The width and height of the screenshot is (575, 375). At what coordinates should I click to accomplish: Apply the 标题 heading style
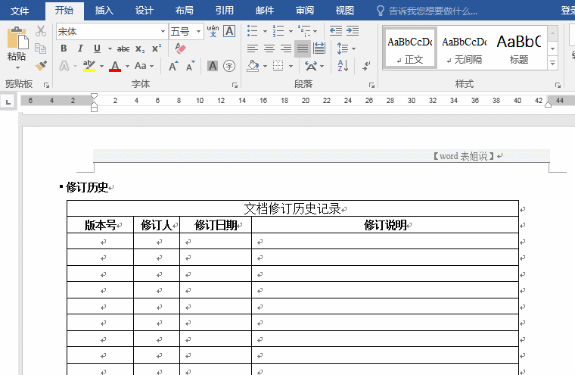[518, 48]
